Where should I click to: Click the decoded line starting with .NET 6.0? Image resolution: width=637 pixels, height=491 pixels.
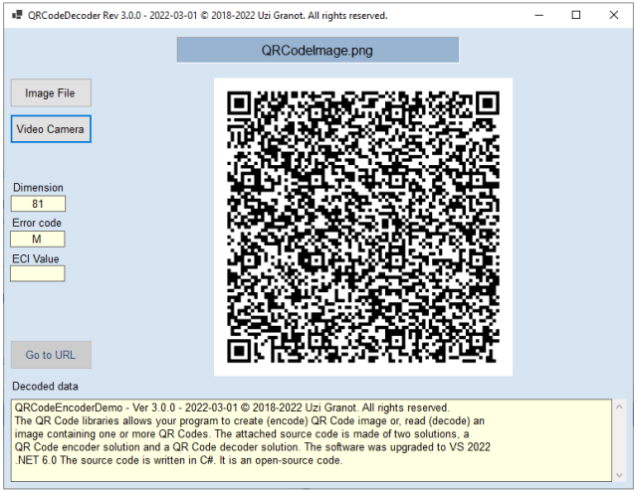(x=179, y=460)
